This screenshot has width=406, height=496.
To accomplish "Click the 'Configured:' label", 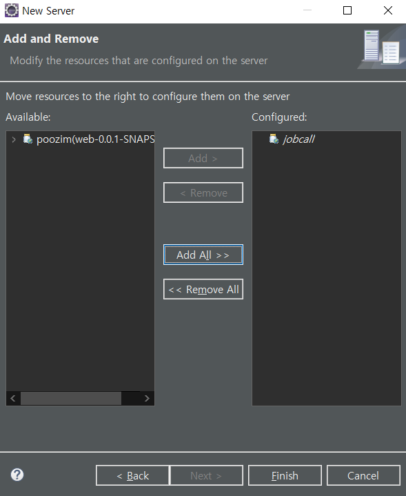I will click(x=279, y=117).
